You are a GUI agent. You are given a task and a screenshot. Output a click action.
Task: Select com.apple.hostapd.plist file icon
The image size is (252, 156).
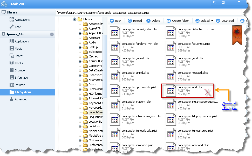coord(170,76)
